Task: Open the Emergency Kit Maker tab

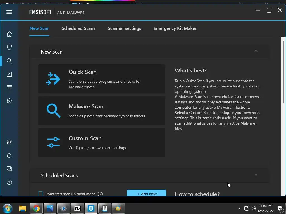Action: point(175,28)
